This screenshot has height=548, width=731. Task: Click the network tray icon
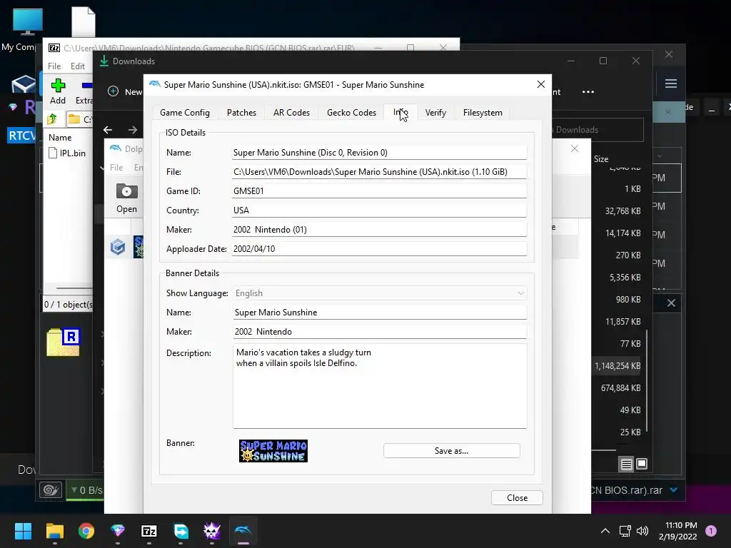(x=625, y=531)
